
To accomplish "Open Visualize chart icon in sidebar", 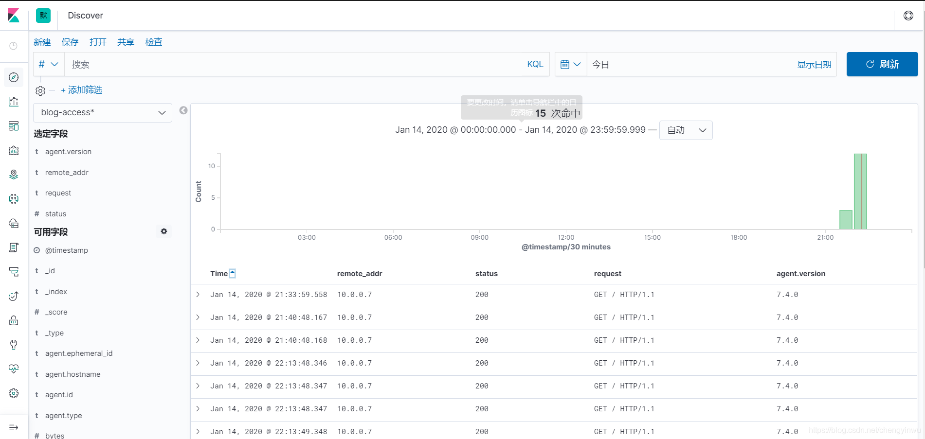I will [x=14, y=102].
